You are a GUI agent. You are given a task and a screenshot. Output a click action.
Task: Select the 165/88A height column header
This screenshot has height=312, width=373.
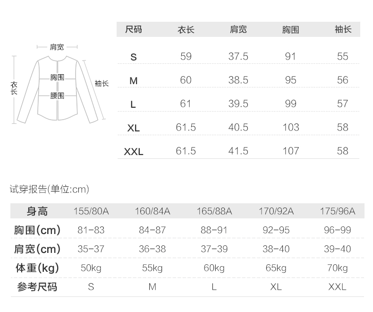[x=214, y=211]
